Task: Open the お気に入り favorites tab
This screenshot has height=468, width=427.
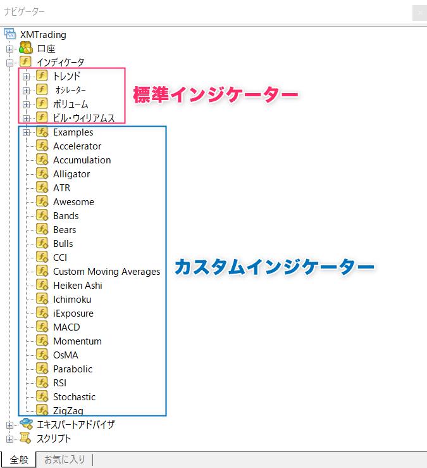Action: pyautogui.click(x=65, y=460)
